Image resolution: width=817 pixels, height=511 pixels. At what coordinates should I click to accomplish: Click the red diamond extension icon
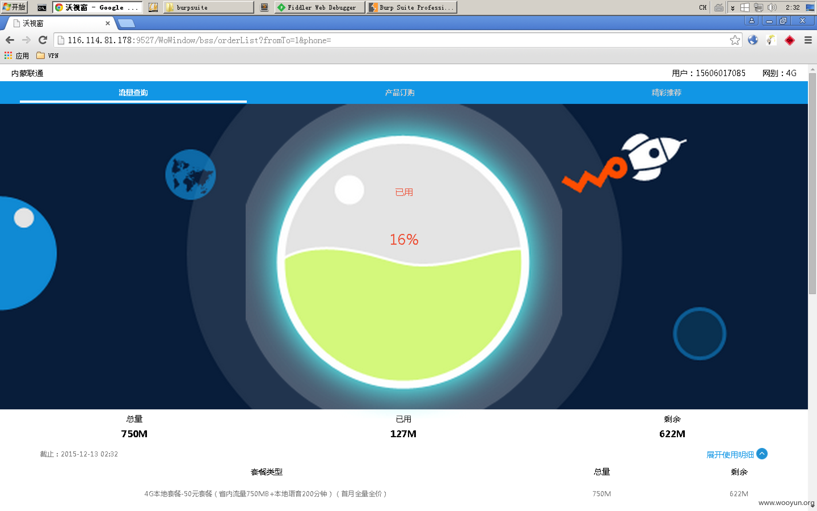point(789,40)
